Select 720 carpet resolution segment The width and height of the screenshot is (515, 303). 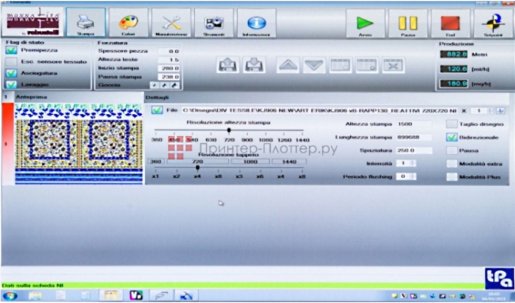[x=198, y=161]
